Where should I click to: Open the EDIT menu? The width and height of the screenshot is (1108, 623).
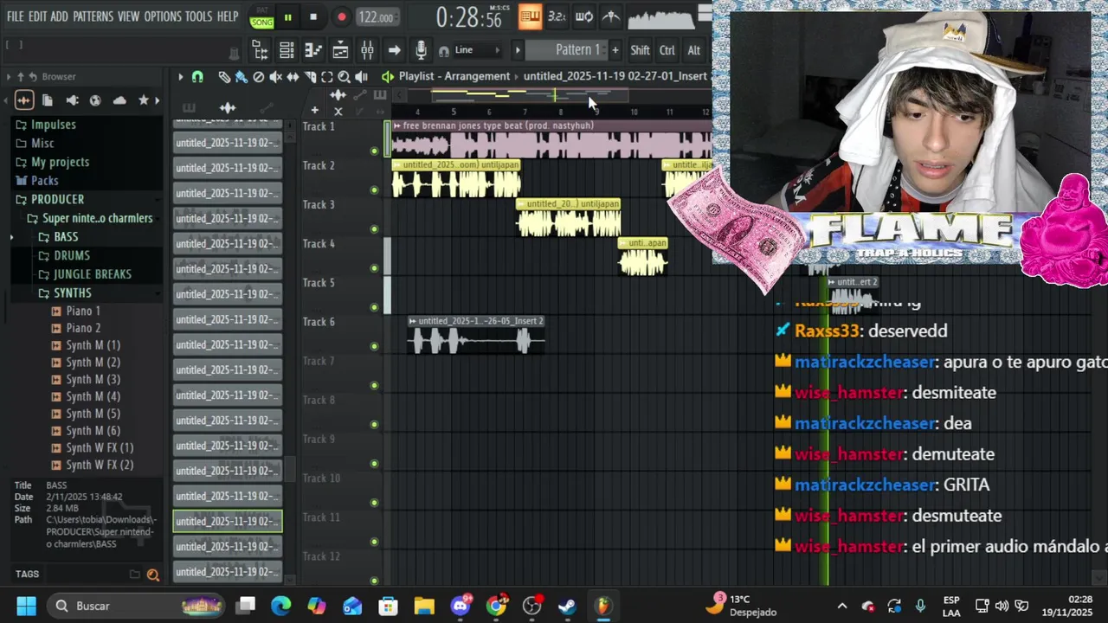tap(37, 16)
